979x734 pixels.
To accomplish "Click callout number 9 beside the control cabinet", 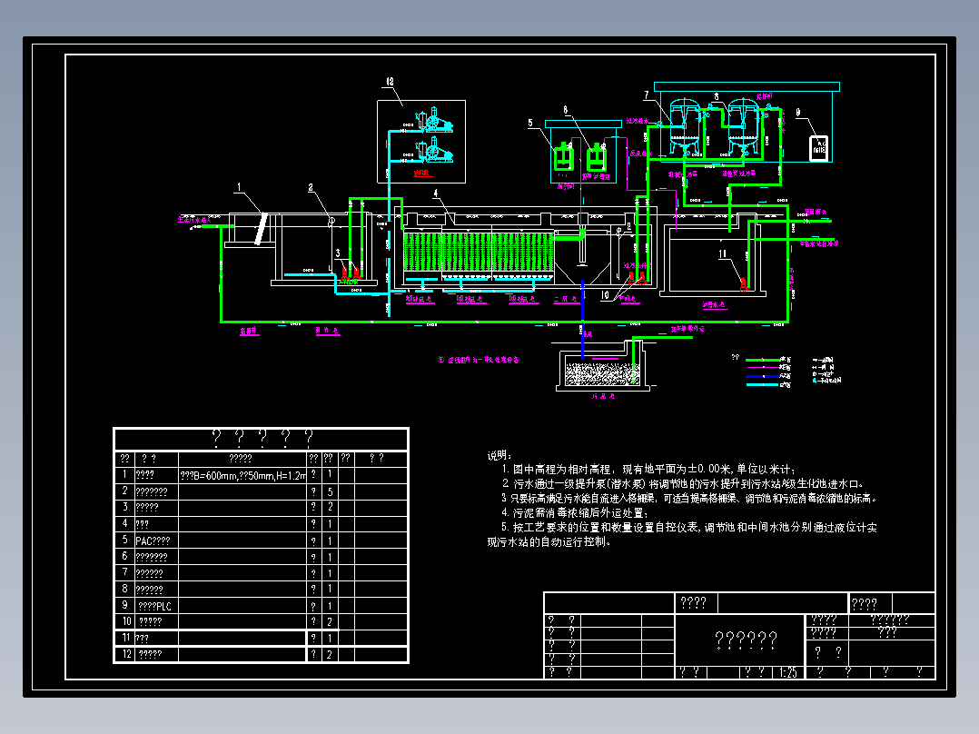I will tap(798, 113).
